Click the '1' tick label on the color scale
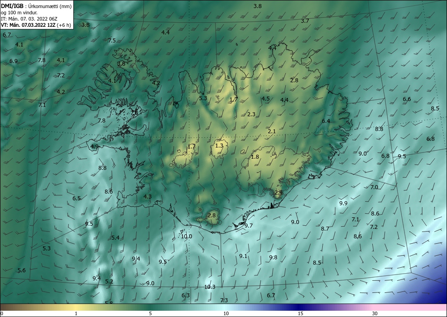Image resolution: width=447 pixels, height=317 pixels. (76, 313)
